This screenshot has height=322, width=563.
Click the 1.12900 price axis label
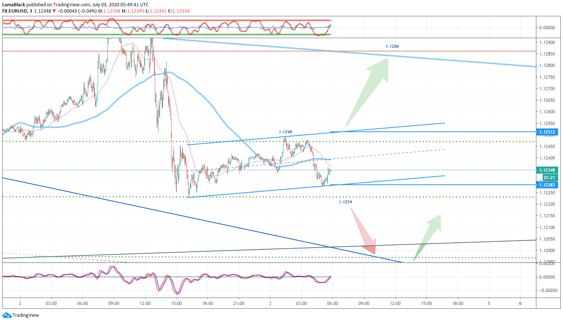tap(547, 43)
